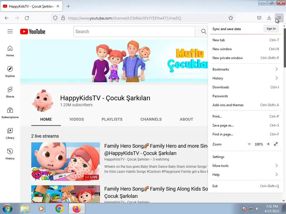Open the Windows Start button
Image resolution: width=286 pixels, height=214 pixels.
tap(7, 208)
